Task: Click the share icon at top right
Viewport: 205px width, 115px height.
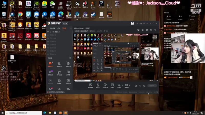Action: click(x=155, y=30)
